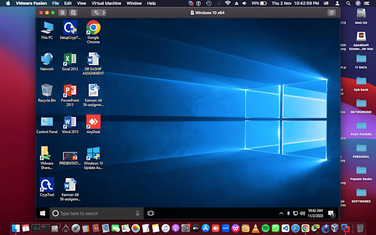Viewport: 376px width, 235px height.
Task: Open the Kamran Ali PDF file icon
Action: tap(93, 95)
